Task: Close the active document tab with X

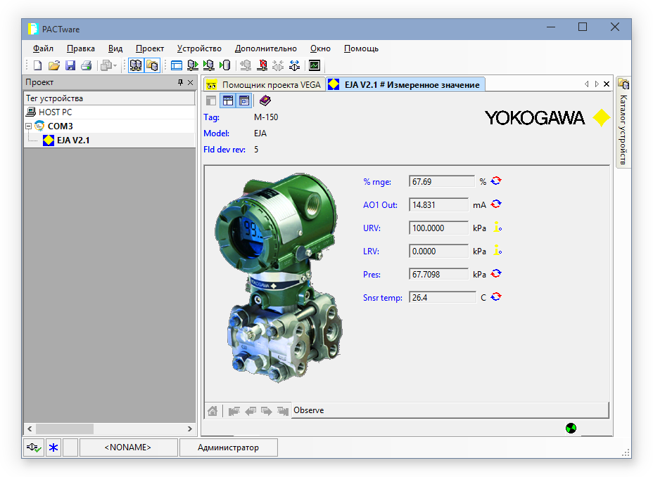Action: 607,84
